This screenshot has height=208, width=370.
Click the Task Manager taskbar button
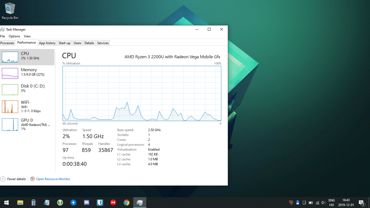[x=140, y=203]
